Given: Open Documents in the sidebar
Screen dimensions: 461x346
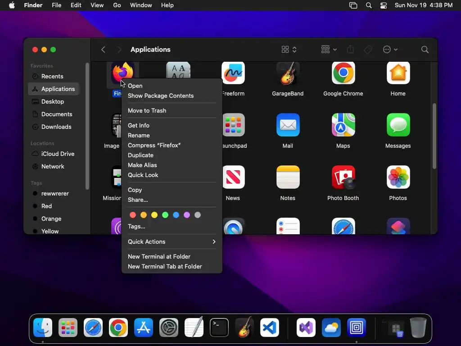Looking at the screenshot, I should 54,114.
